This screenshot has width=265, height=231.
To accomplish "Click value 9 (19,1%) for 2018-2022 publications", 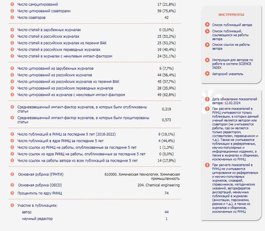I will click(x=167, y=134).
